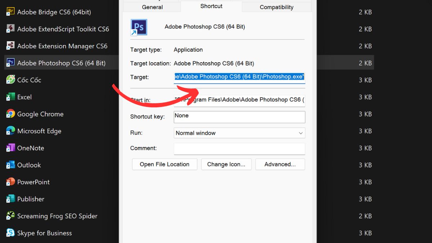Screen dimensions: 432x243
Task: Select the Adobe ExtendScript Toolkit CS6 file name
Action: [x=63, y=29]
